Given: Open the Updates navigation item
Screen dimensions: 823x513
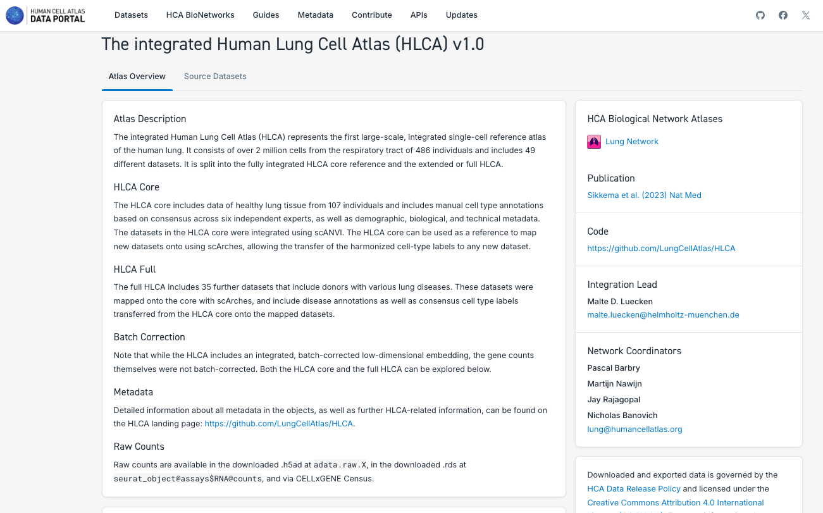Looking at the screenshot, I should (x=462, y=15).
